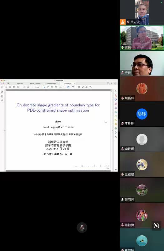Screen dimensions: 164x251
Task: Open the attachments paperclip panel icon
Action: tap(2, 100)
